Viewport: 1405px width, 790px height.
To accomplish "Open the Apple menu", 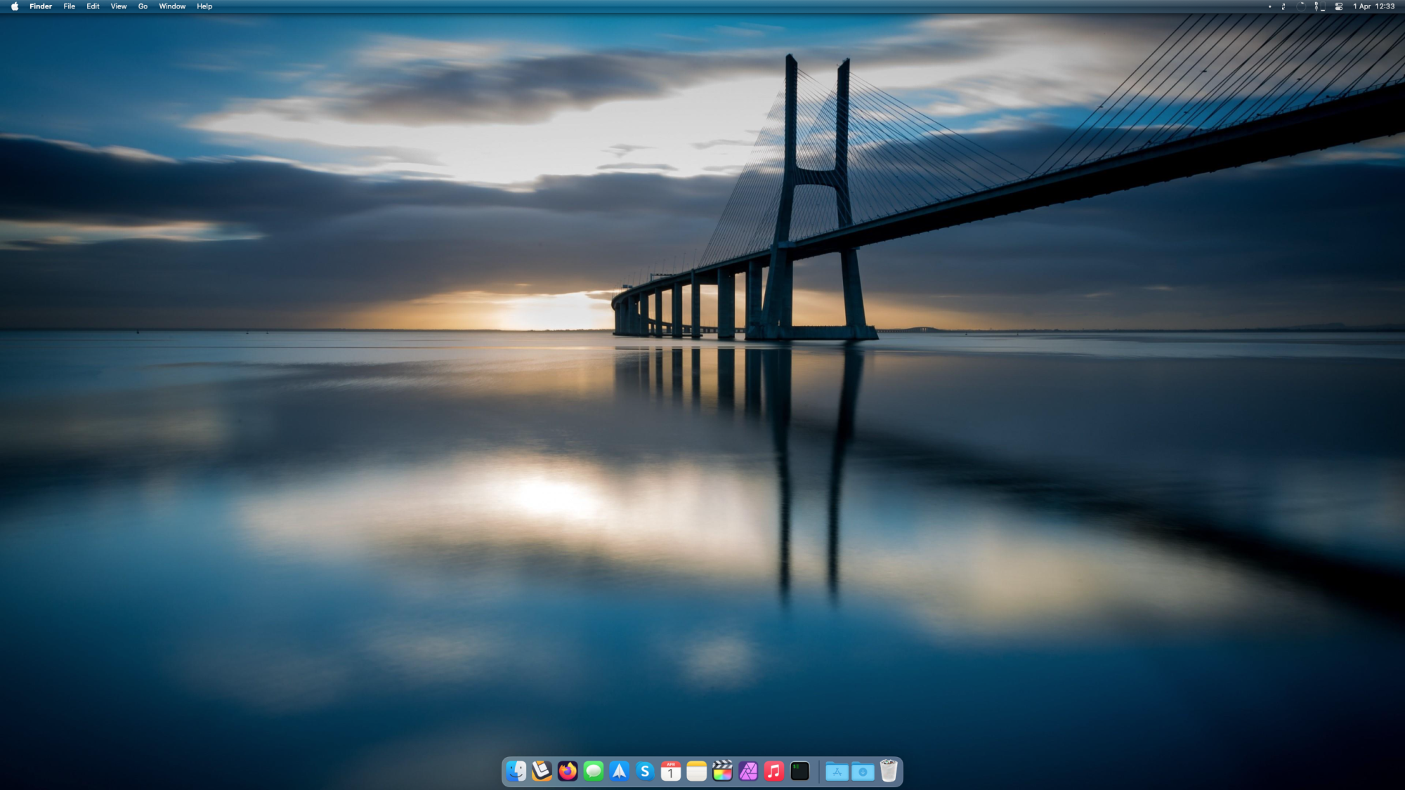I will (x=15, y=6).
